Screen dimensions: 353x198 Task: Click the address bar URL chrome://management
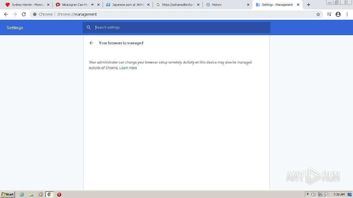(77, 14)
